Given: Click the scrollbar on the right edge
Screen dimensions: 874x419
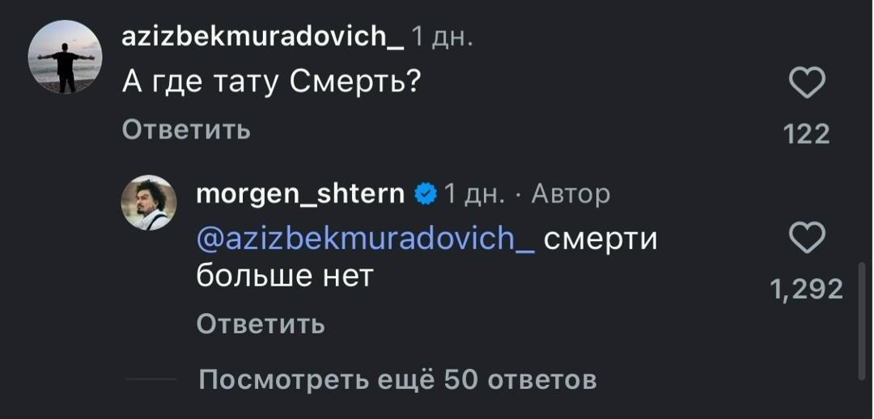Looking at the screenshot, I should click(x=861, y=320).
